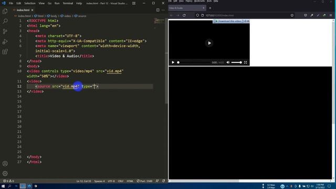This screenshot has height=189, width=336.
Task: Open the Help menu in VS Code
Action: click(79, 3)
